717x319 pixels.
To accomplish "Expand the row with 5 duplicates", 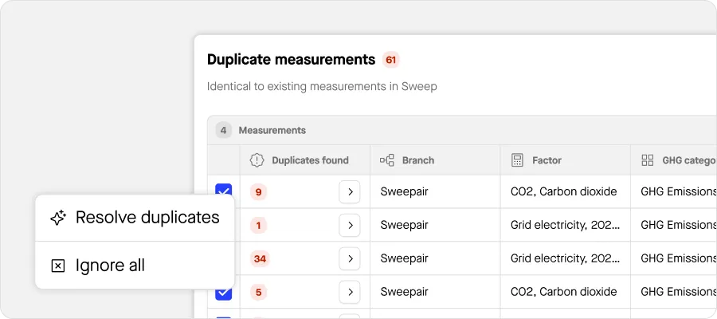I will [x=349, y=292].
